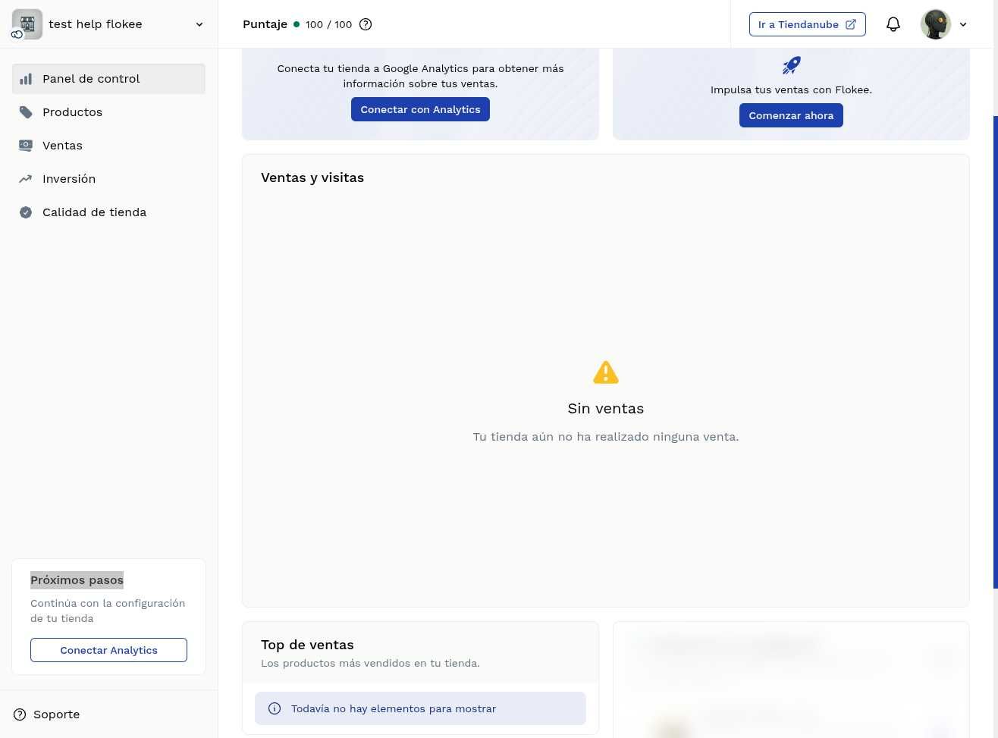Click the Top de ventas heading
This screenshot has width=998, height=738.
307,645
